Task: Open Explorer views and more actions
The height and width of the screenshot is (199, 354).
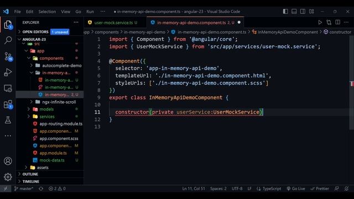Action: pos(76,22)
